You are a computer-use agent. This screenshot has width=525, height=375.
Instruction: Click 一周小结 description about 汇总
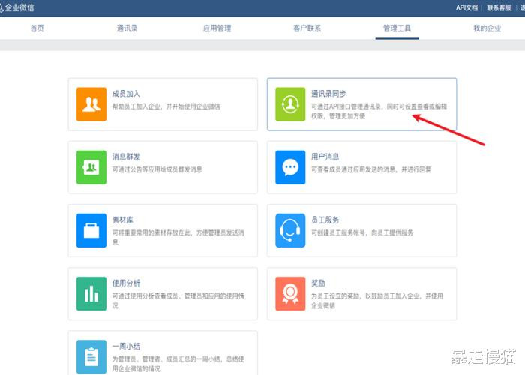[178, 364]
